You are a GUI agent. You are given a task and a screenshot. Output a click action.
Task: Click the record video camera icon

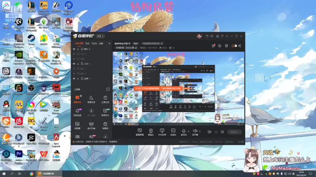pyautogui.click(x=209, y=132)
